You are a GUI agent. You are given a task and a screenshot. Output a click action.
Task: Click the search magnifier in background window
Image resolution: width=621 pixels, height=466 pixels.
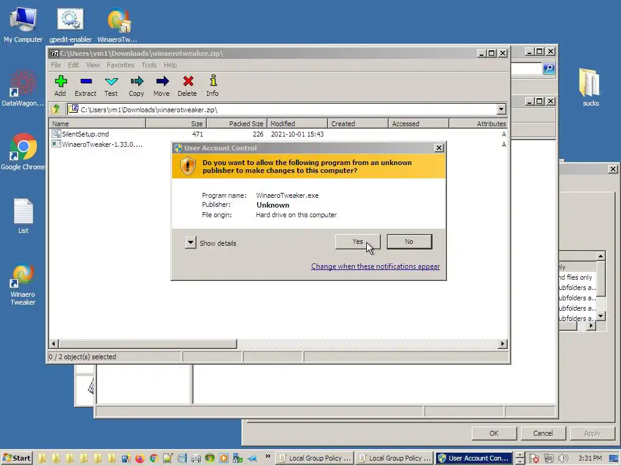pyautogui.click(x=548, y=68)
